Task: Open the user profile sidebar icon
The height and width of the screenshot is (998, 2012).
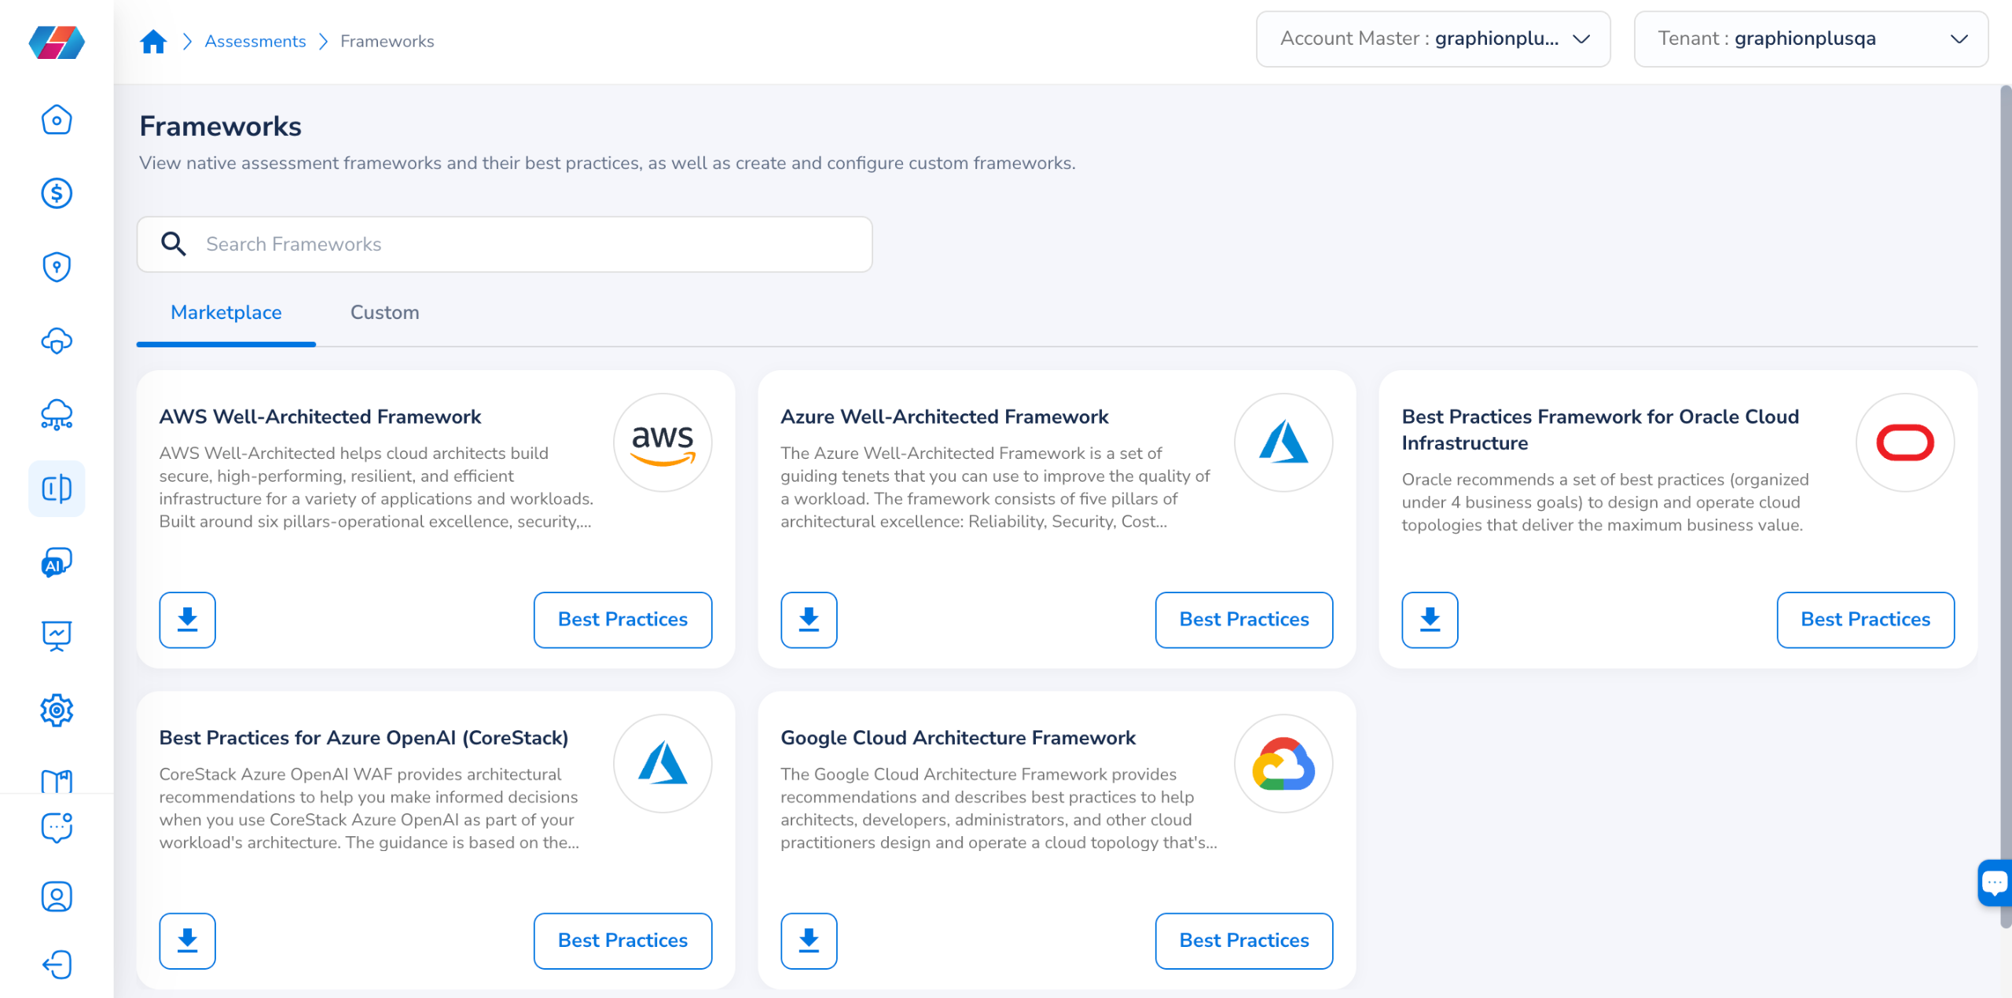Action: [57, 897]
